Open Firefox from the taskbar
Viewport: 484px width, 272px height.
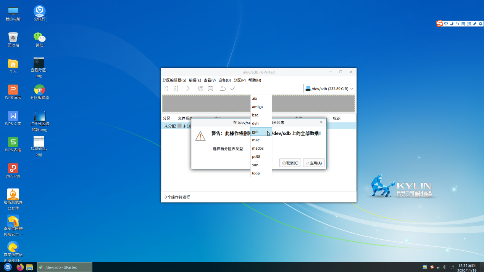[x=20, y=267]
